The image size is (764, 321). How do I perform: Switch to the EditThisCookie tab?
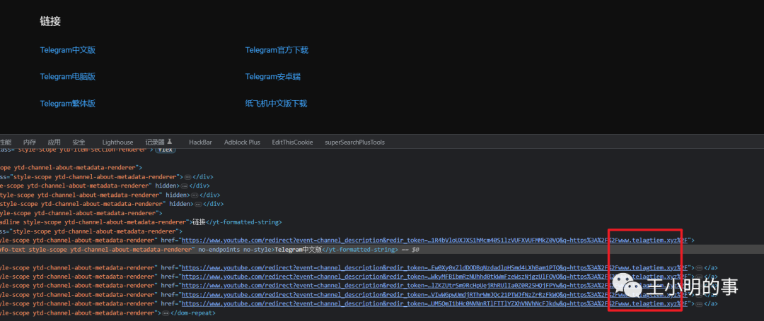(292, 143)
